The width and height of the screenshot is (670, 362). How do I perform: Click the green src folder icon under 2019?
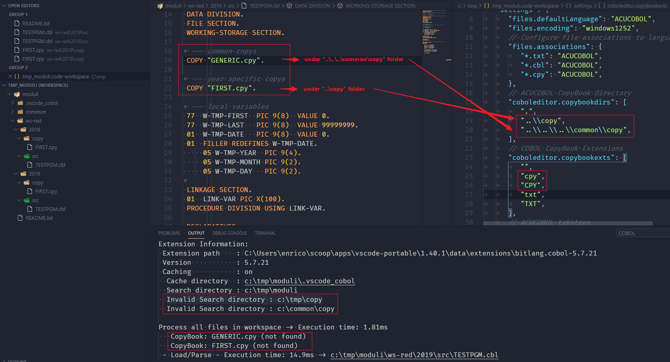coord(27,200)
